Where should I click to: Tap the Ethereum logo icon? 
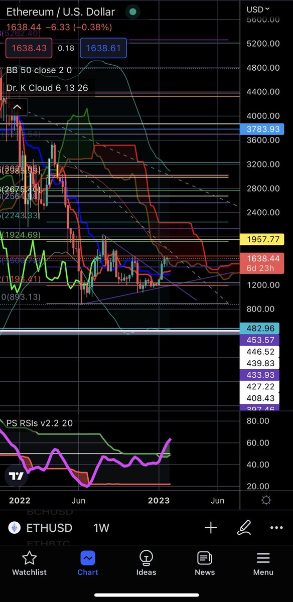click(x=14, y=528)
